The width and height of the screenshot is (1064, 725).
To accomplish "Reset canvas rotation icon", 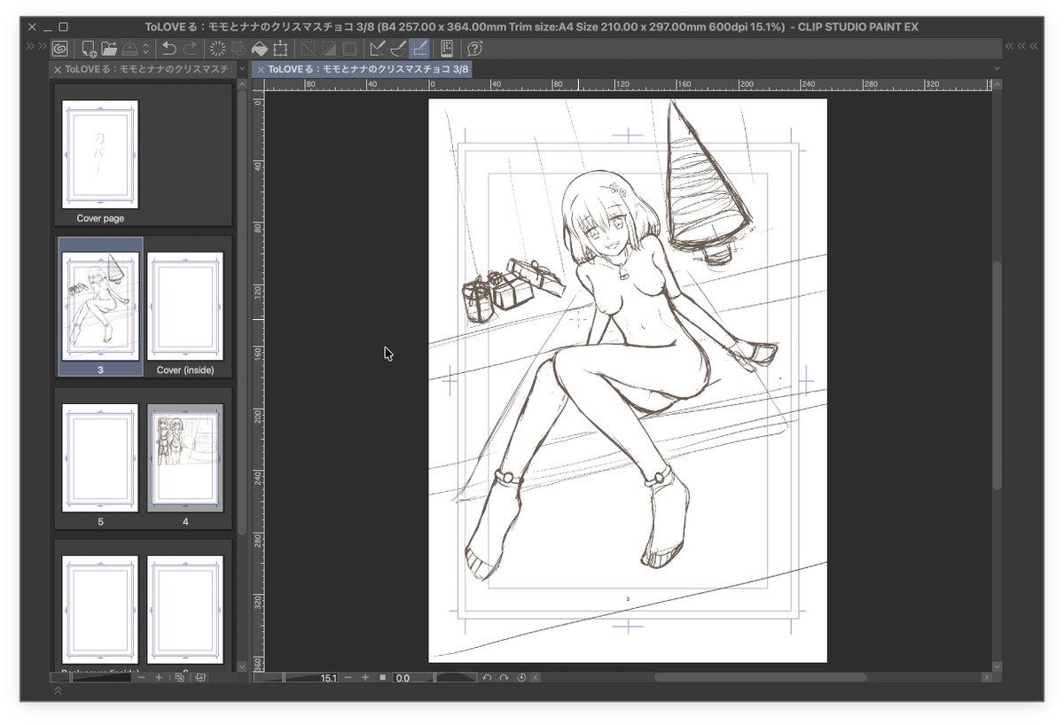I will pos(521,677).
